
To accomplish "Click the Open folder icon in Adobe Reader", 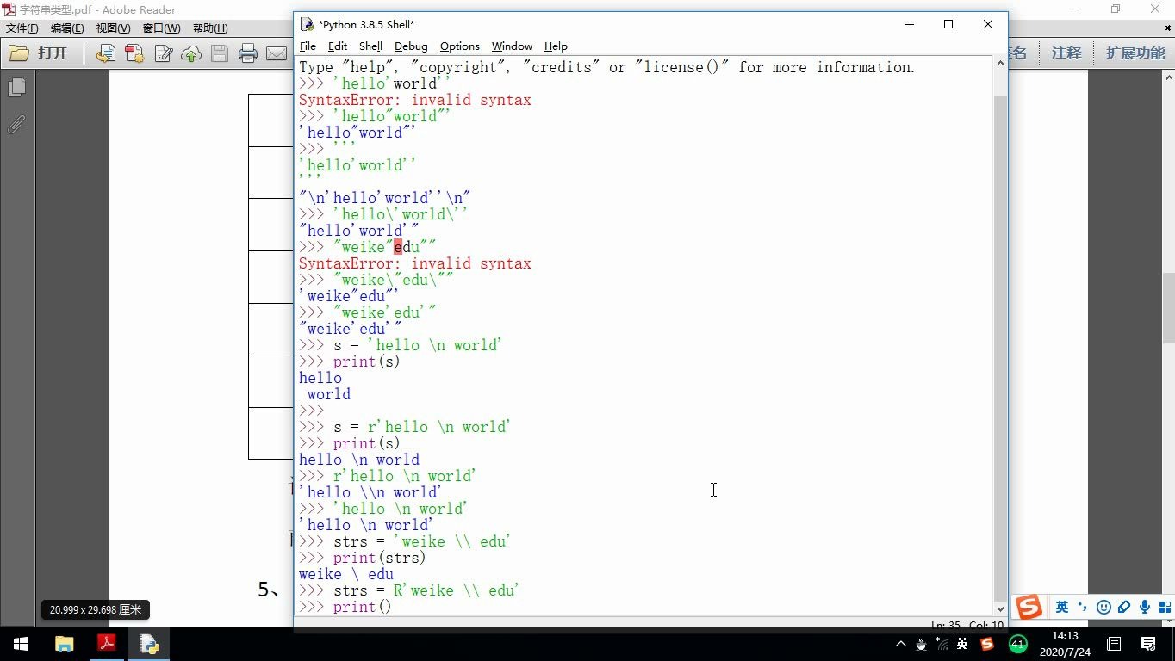I will point(19,53).
